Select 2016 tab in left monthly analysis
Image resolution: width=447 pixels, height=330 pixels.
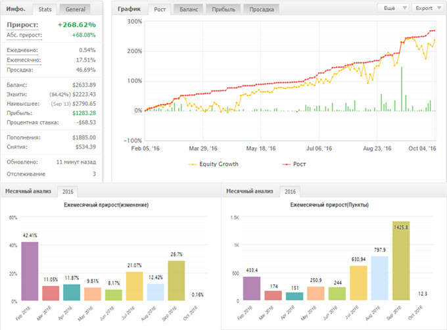68,191
